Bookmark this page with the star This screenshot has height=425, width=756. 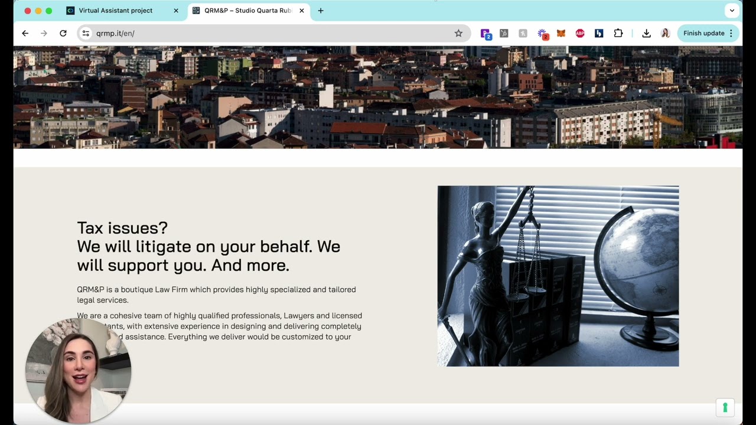tap(458, 34)
